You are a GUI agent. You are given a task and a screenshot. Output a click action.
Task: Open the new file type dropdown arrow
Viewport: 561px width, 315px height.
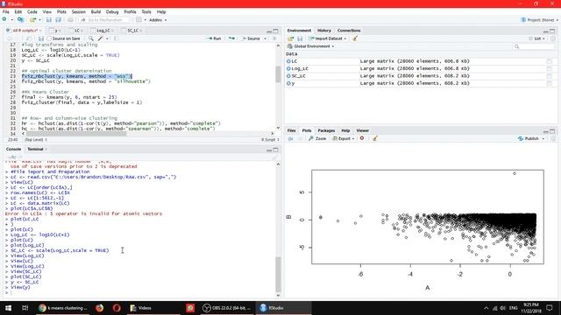(x=11, y=20)
